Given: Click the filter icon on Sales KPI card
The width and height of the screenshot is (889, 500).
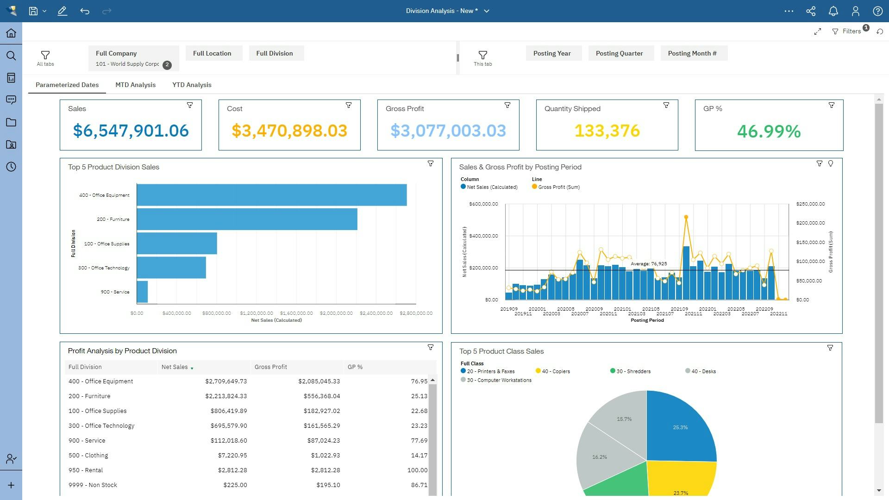Looking at the screenshot, I should pyautogui.click(x=190, y=105).
